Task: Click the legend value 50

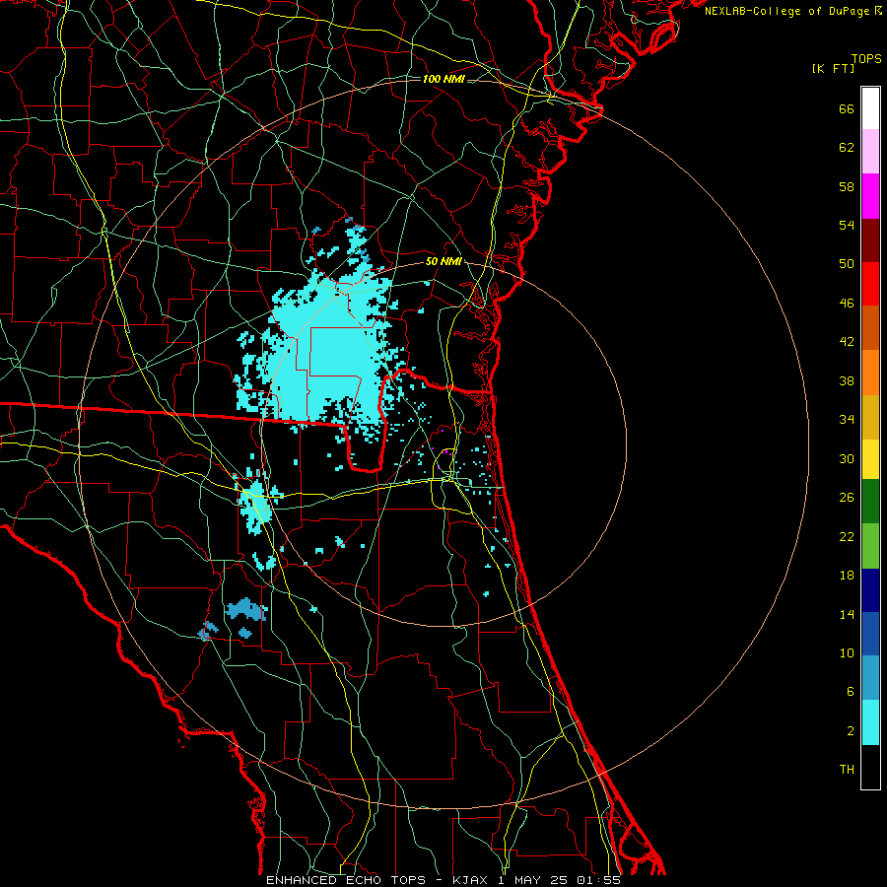Action: [x=847, y=264]
